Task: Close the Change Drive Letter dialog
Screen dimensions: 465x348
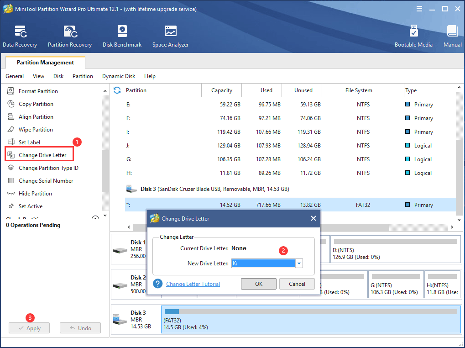Action: [313, 218]
